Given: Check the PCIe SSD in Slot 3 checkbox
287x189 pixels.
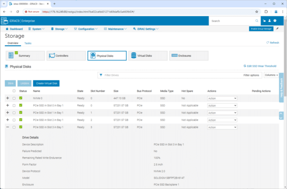Looking at the screenshot, I should tap(14, 127).
